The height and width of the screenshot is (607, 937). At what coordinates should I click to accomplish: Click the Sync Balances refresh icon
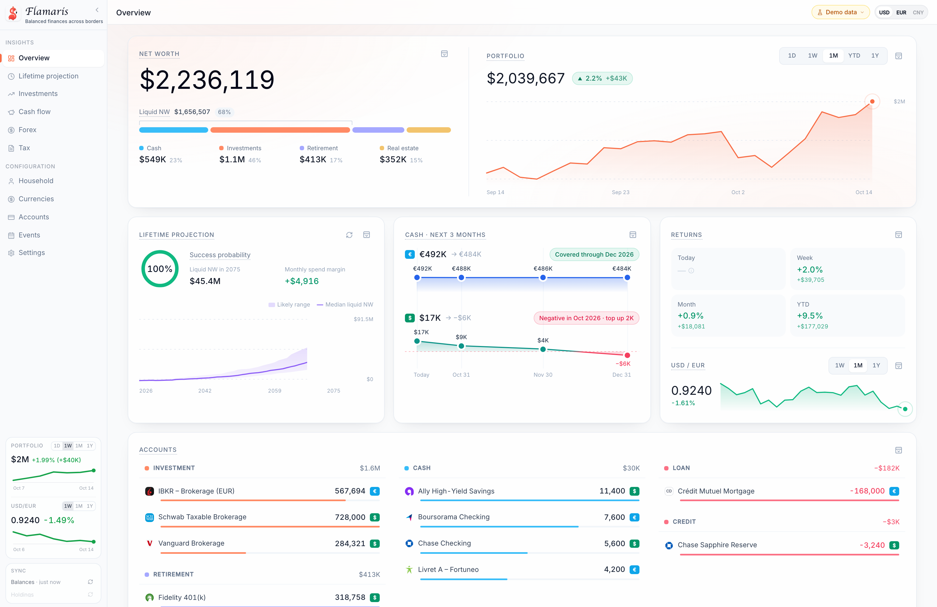click(x=90, y=582)
